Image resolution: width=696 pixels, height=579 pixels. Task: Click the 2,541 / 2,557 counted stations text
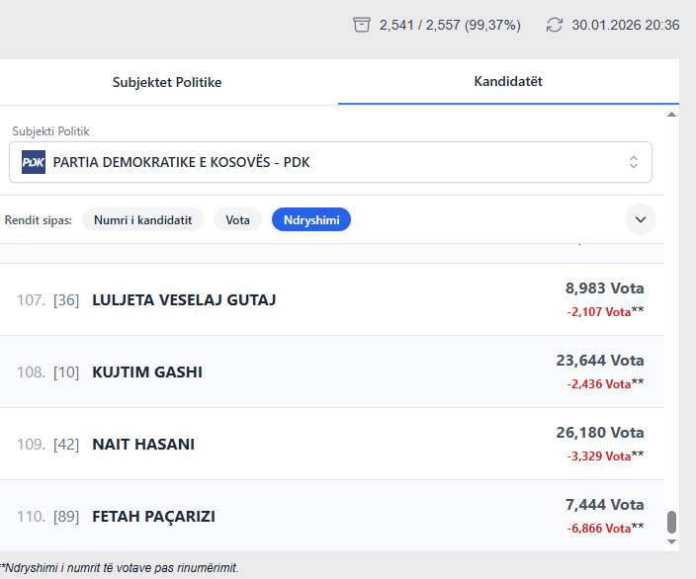(450, 25)
